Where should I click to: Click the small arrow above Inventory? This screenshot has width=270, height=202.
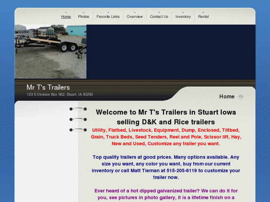[x=183, y=13]
